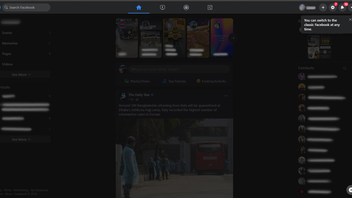Expand See More under shortcuts list
The width and height of the screenshot is (352, 198).
click(21, 140)
